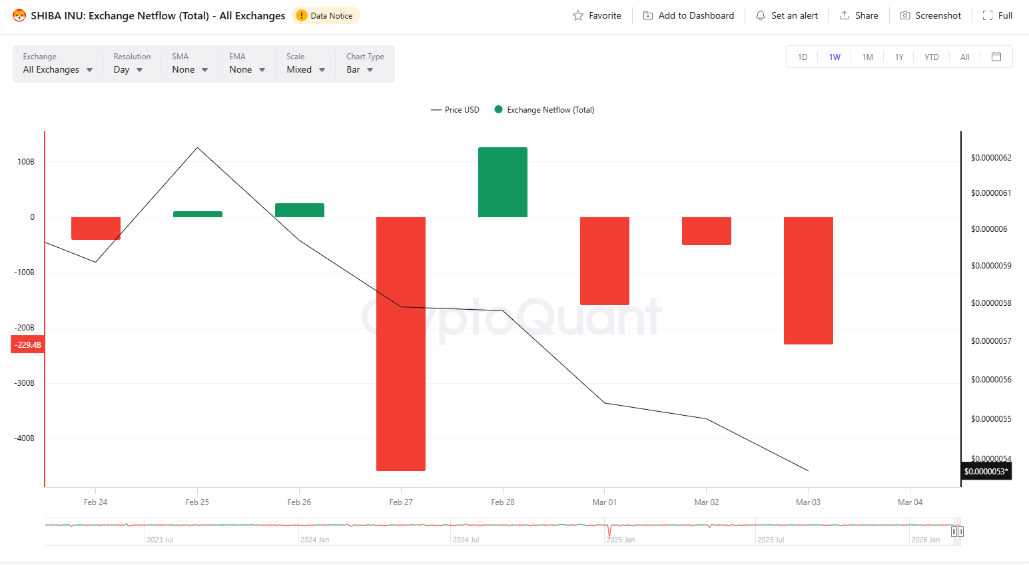
Task: Expand the Resolution Day dropdown
Action: tap(129, 69)
